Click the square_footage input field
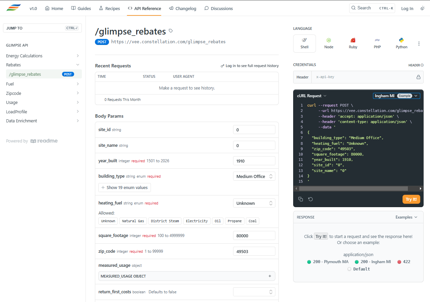 coord(254,236)
